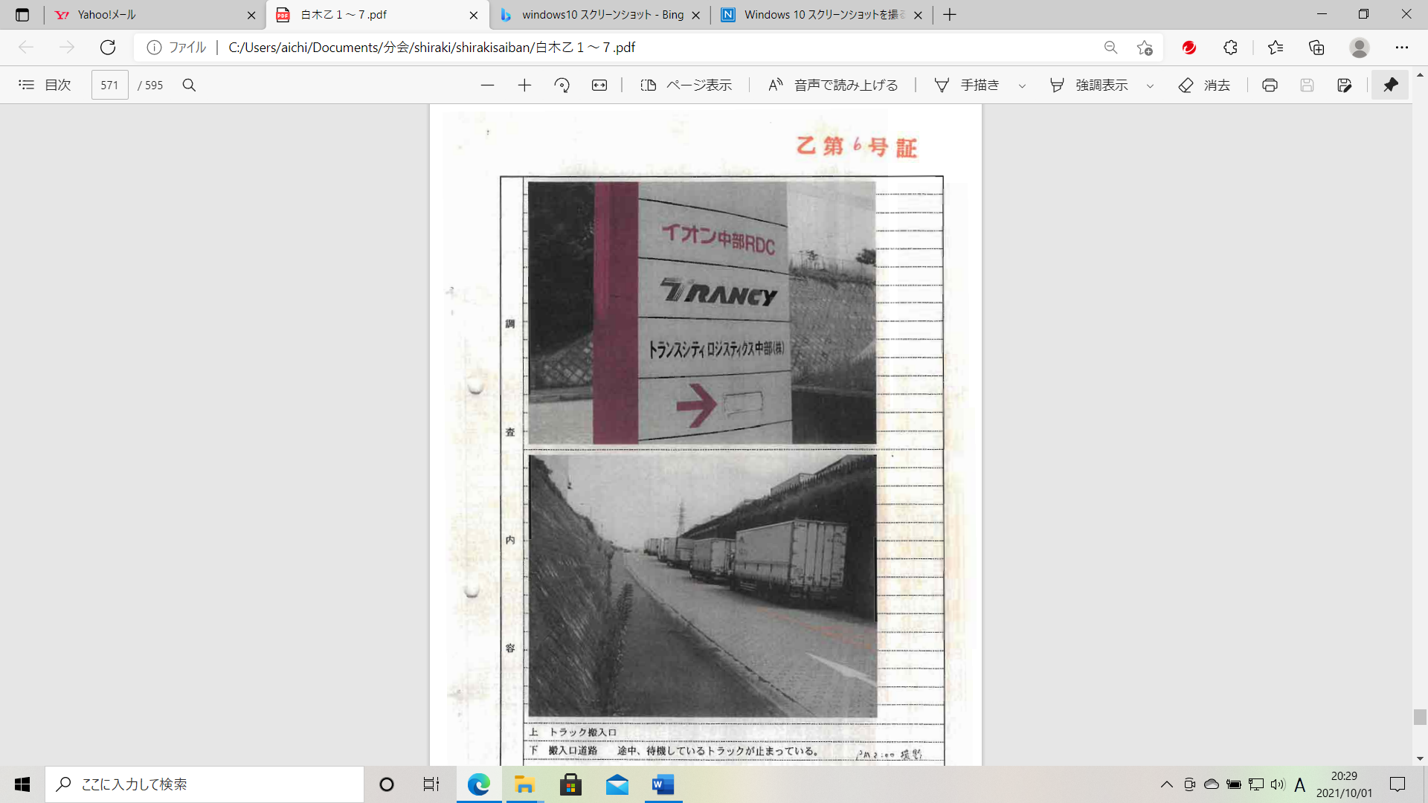Toggle the 目次 contents sidebar

(x=45, y=86)
